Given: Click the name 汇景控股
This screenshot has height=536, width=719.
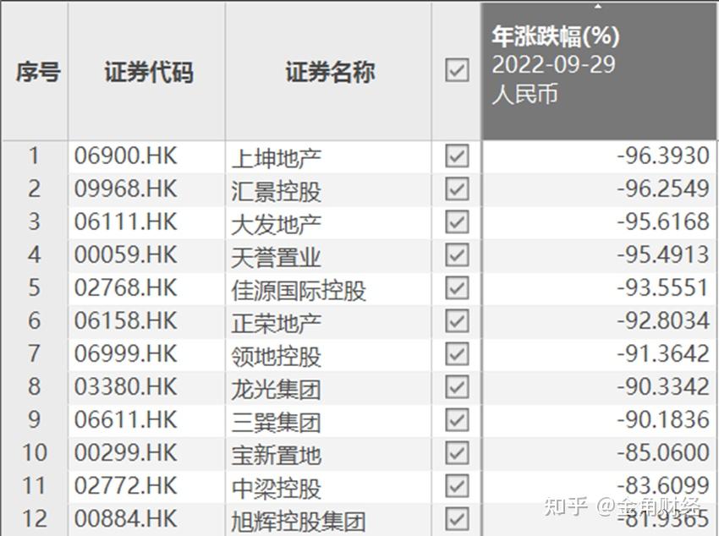Looking at the screenshot, I should pos(276,192).
